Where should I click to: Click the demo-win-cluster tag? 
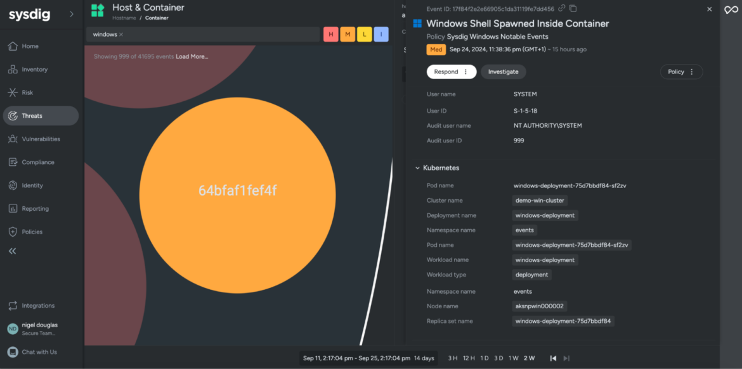pyautogui.click(x=540, y=201)
